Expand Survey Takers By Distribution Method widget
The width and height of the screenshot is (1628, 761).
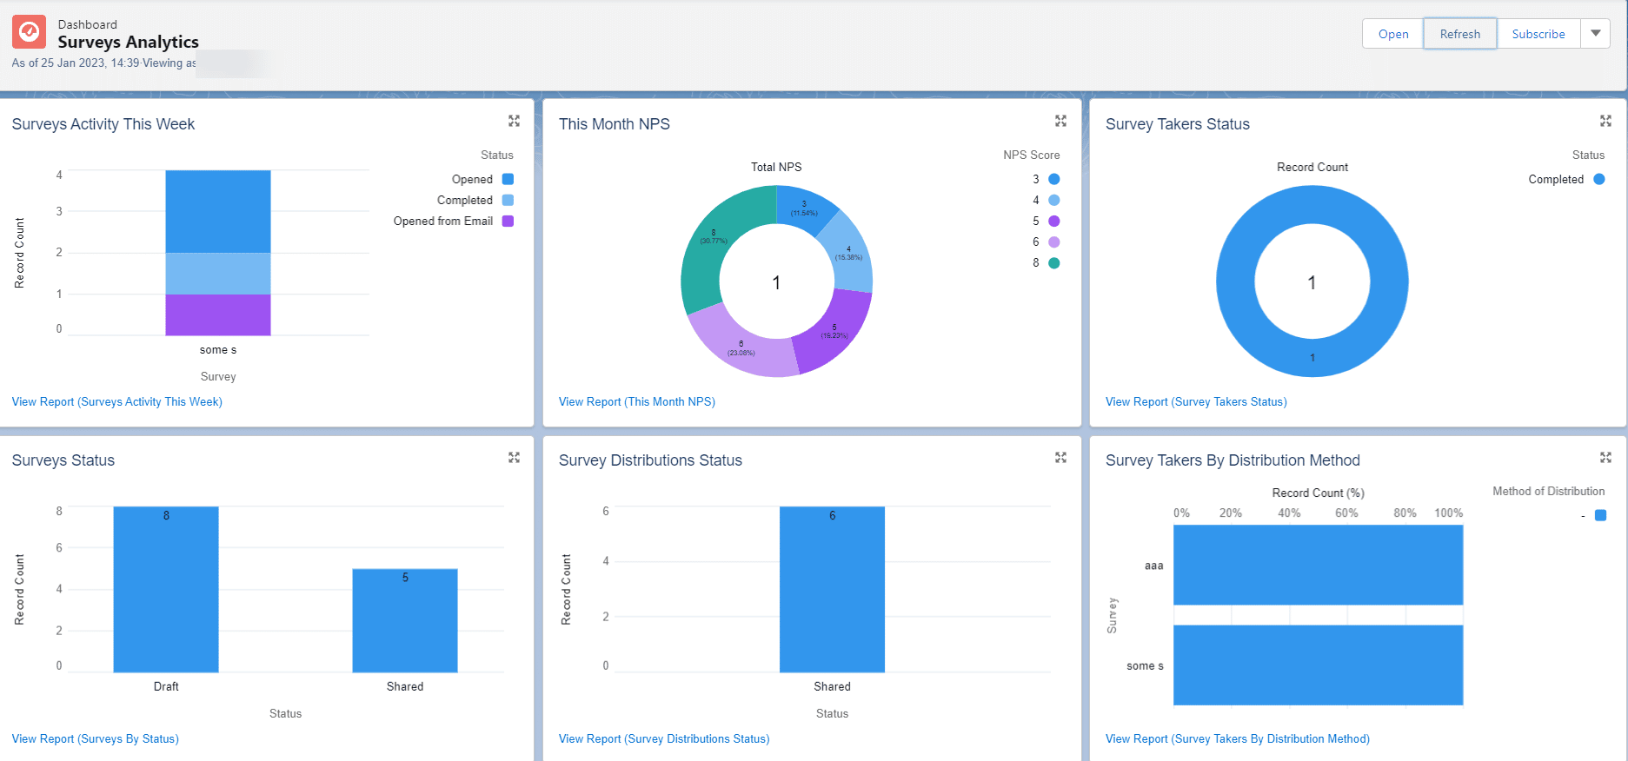[x=1605, y=457]
